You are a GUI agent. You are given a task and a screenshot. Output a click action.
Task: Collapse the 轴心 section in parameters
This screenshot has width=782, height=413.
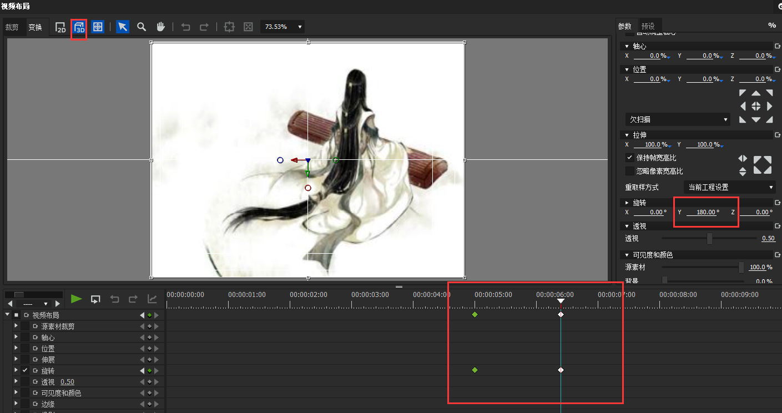click(x=627, y=47)
